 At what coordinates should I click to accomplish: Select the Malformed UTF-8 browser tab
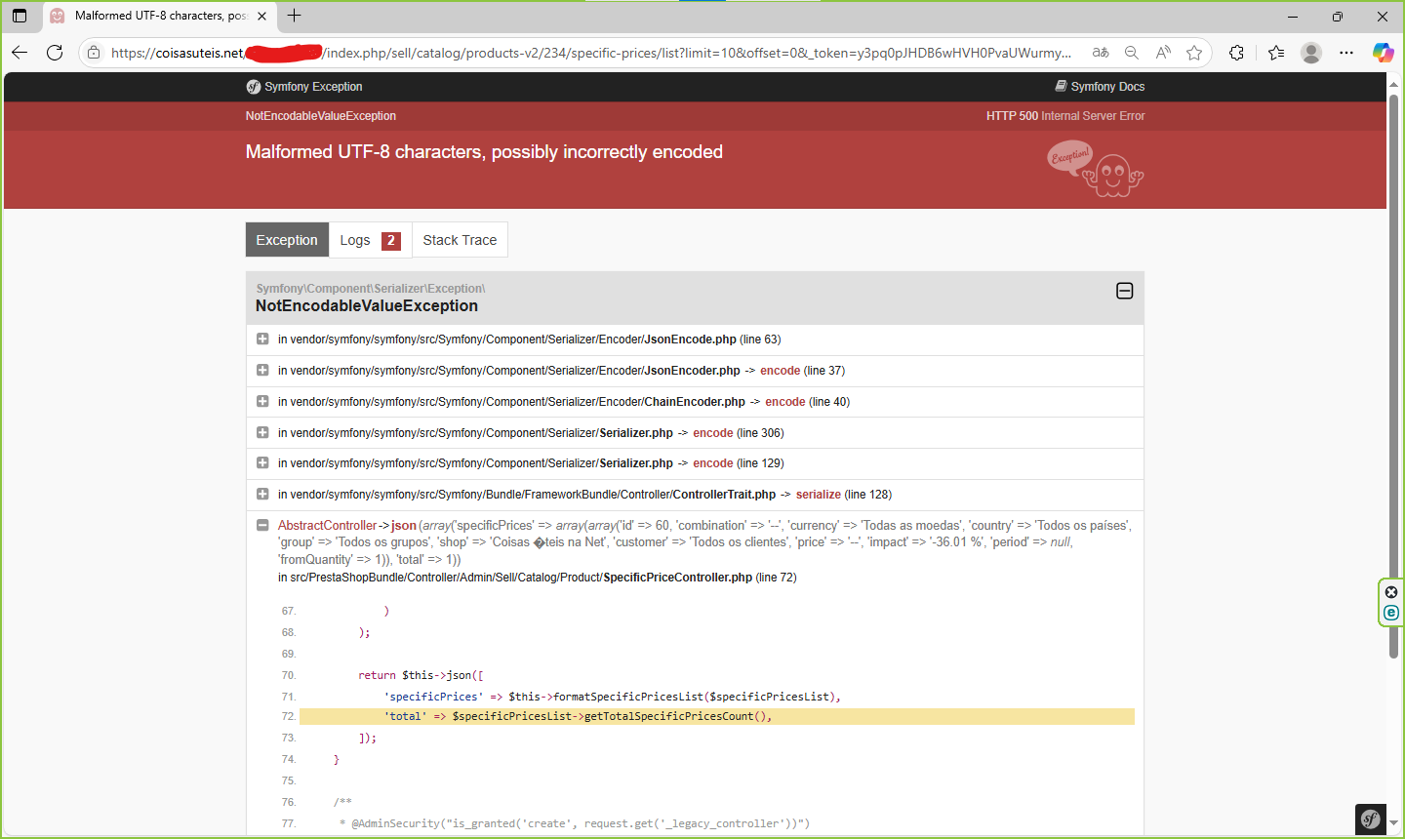tap(159, 16)
